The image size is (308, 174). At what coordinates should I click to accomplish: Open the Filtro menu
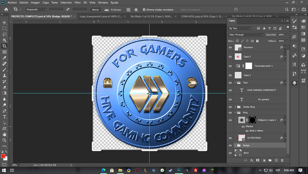(77, 2)
